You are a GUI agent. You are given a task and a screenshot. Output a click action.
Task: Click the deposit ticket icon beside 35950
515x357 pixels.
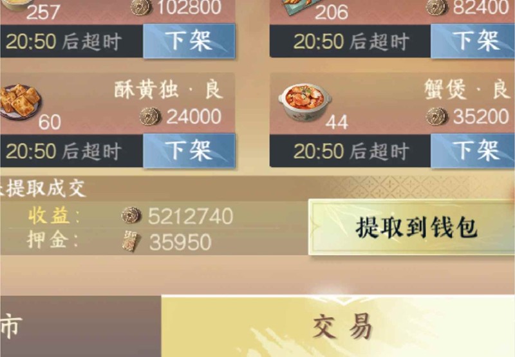tap(131, 241)
